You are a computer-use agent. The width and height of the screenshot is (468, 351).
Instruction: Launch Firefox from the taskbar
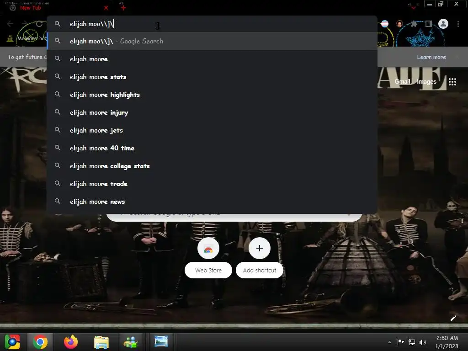click(x=71, y=342)
